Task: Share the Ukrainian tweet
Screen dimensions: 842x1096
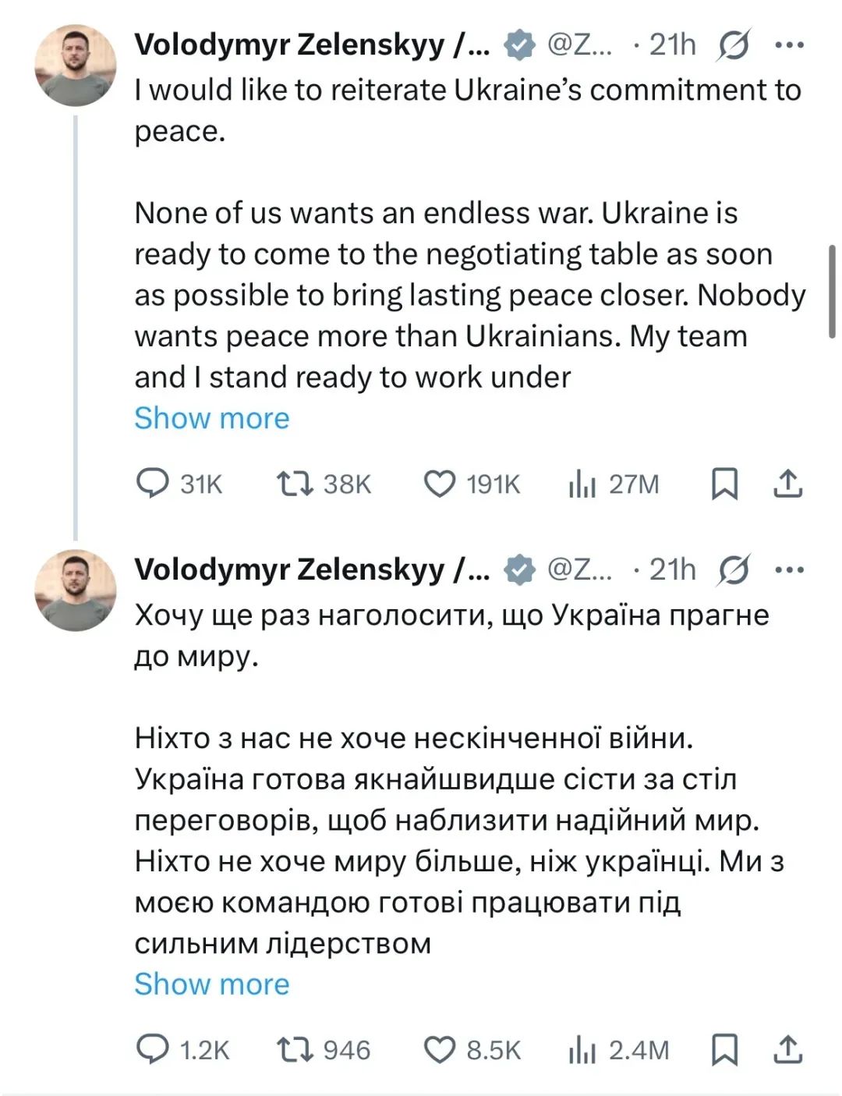Action: [x=788, y=1050]
